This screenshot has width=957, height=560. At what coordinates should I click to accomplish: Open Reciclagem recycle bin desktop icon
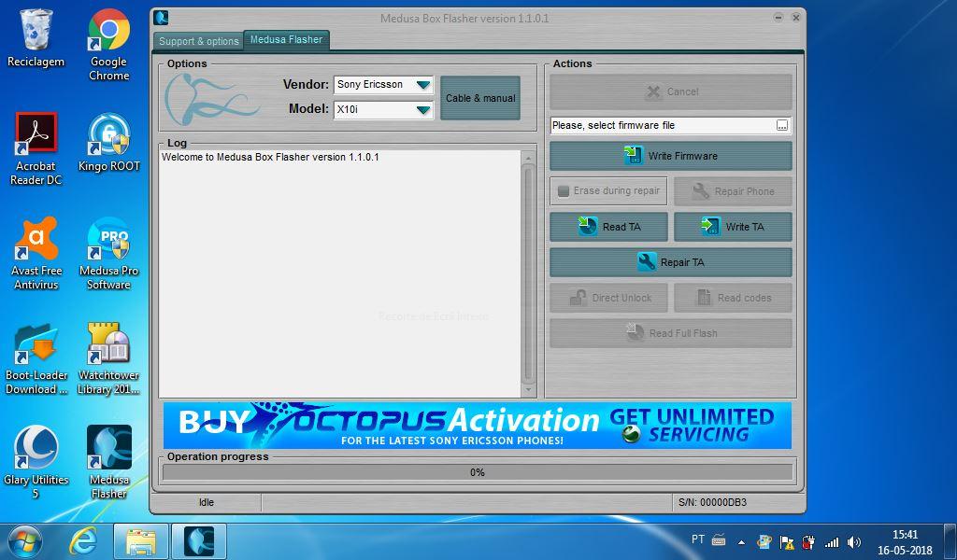click(36, 37)
